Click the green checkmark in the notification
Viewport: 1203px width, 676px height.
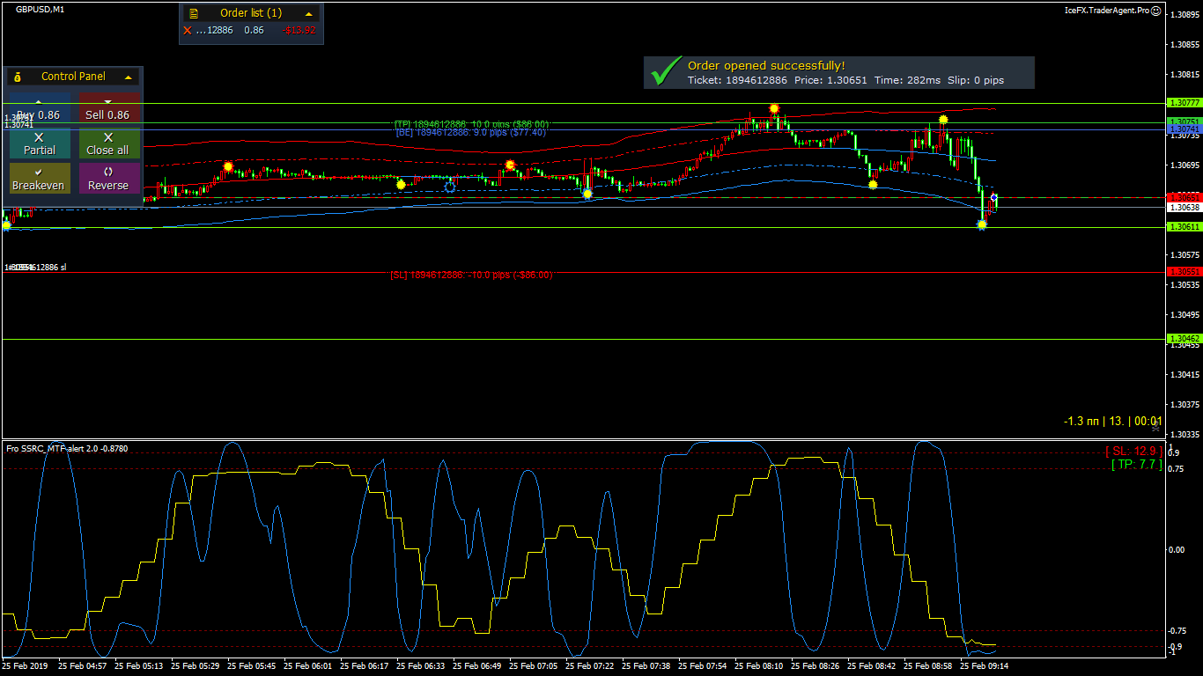[666, 72]
